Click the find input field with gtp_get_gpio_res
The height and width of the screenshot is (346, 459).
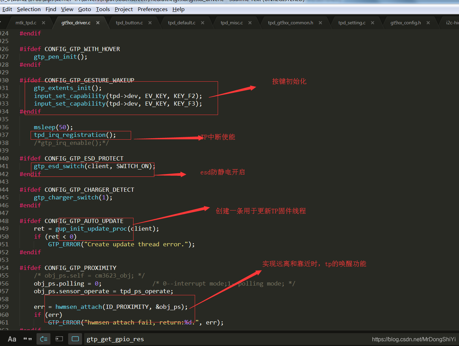tap(226, 339)
